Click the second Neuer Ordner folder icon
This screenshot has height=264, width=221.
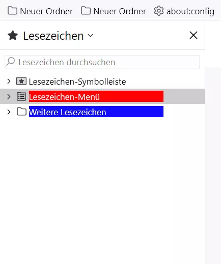[x=86, y=11]
